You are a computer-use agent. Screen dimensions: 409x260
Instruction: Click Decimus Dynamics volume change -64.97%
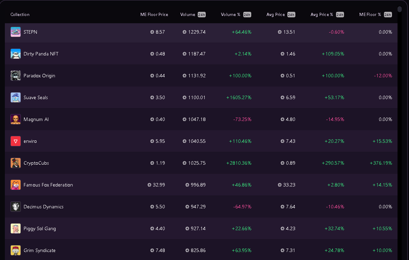[x=242, y=207]
